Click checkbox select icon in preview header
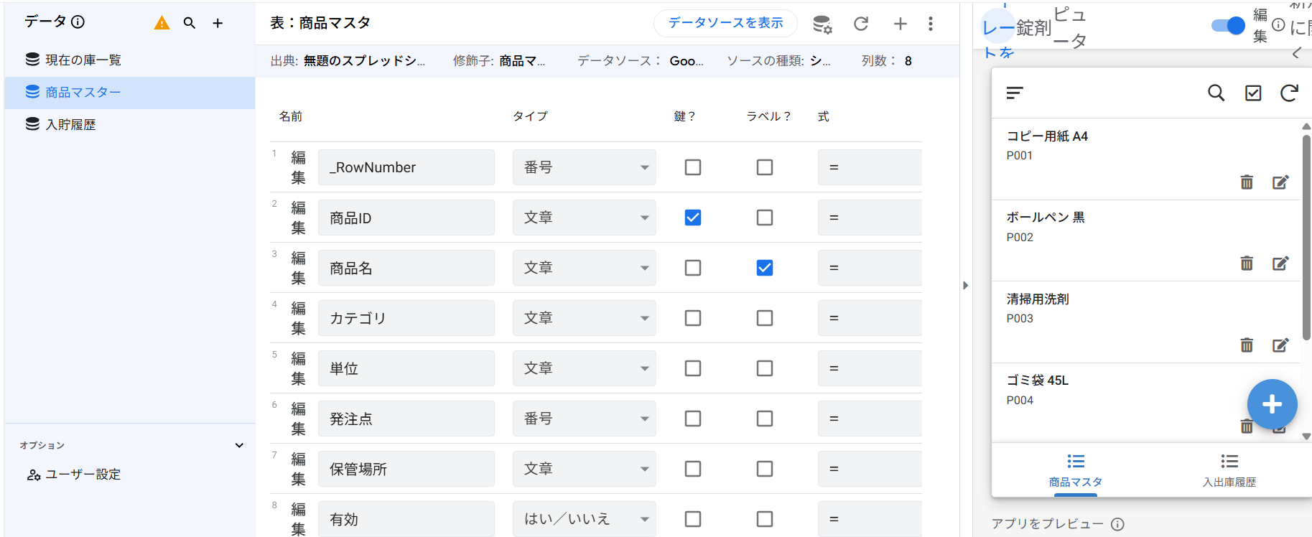 tap(1253, 93)
